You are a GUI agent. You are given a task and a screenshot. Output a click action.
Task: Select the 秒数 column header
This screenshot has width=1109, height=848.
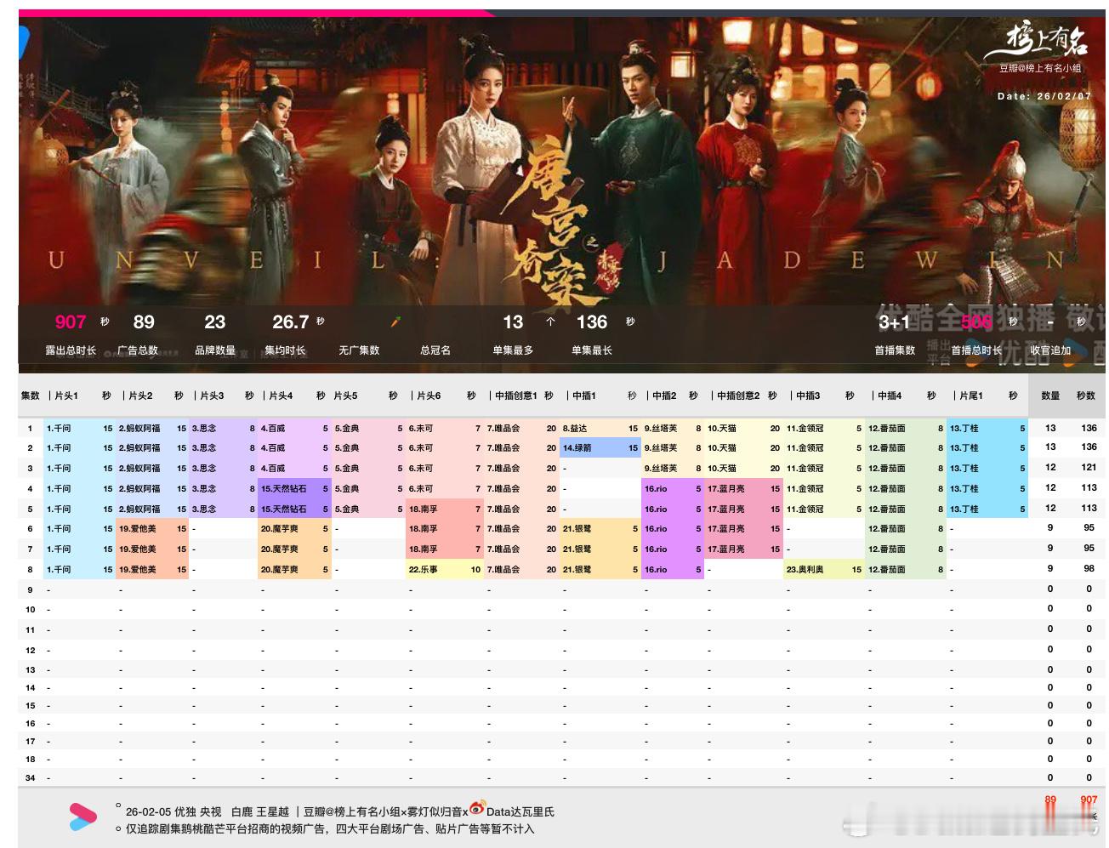coord(1086,396)
